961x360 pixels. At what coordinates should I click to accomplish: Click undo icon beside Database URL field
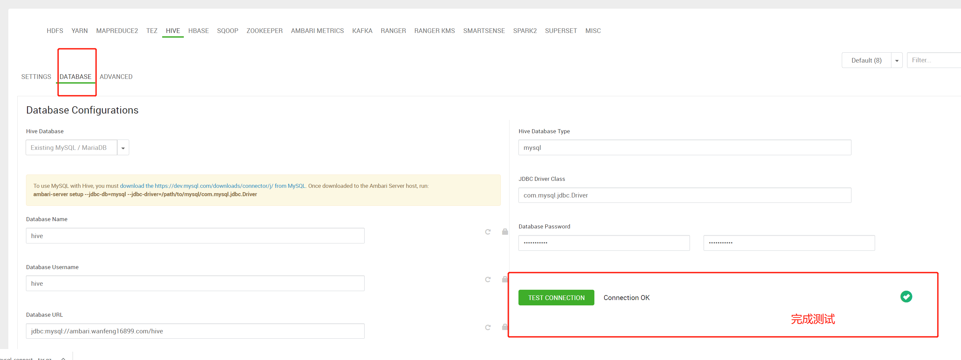(x=487, y=327)
